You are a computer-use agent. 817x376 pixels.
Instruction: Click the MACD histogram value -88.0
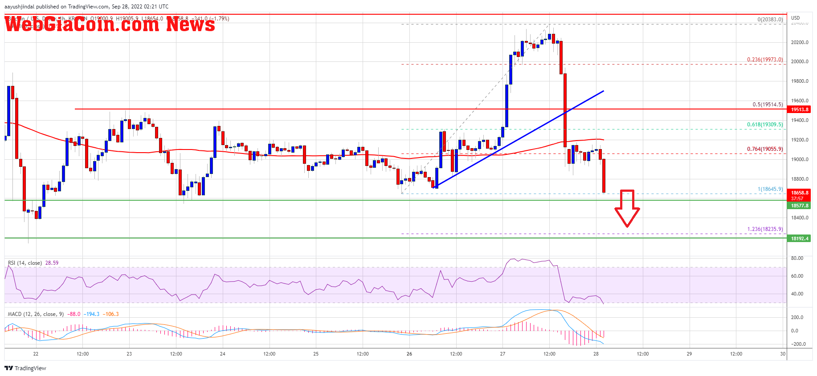74,314
